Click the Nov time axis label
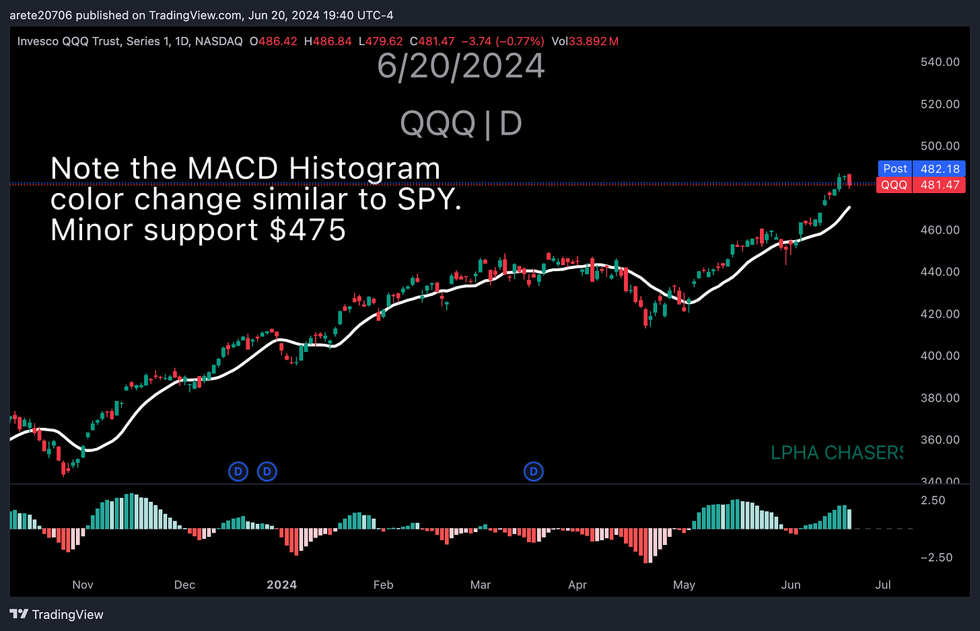980x631 pixels. click(x=83, y=585)
